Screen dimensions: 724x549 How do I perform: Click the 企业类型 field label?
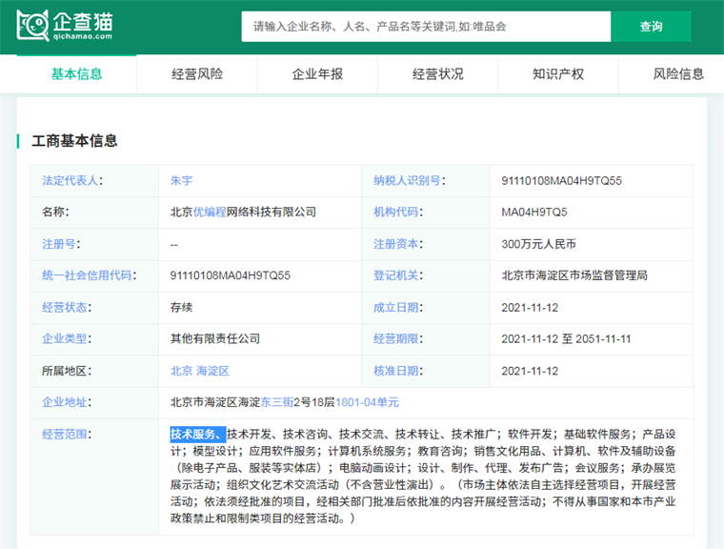pos(67,338)
